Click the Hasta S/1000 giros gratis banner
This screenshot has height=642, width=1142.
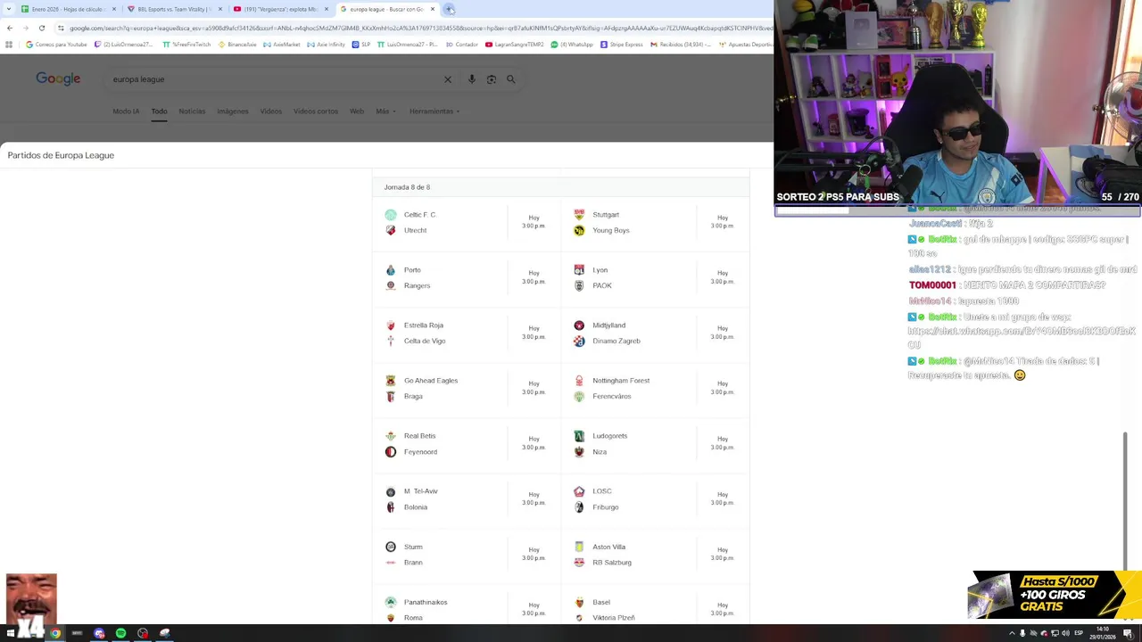tap(1055, 595)
